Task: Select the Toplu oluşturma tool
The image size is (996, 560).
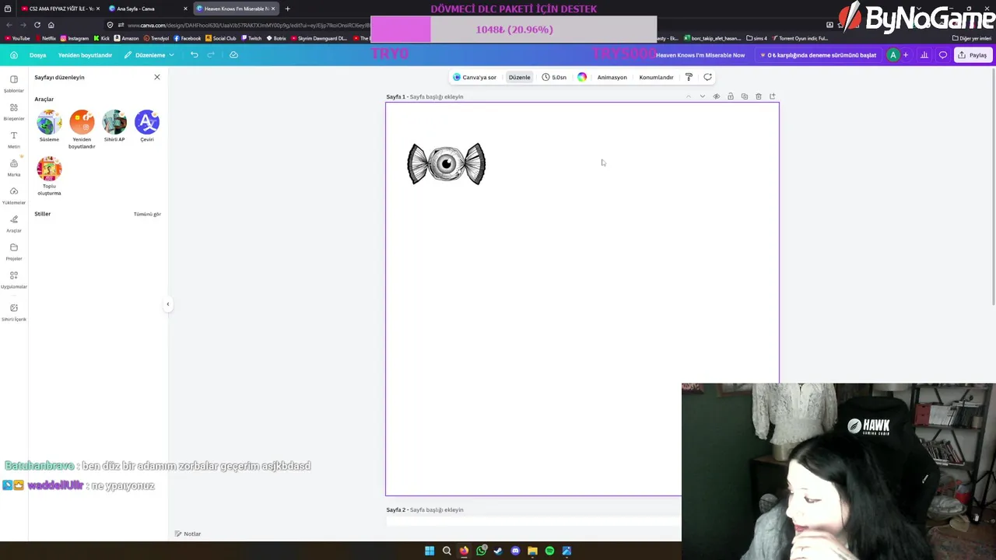Action: point(49,169)
